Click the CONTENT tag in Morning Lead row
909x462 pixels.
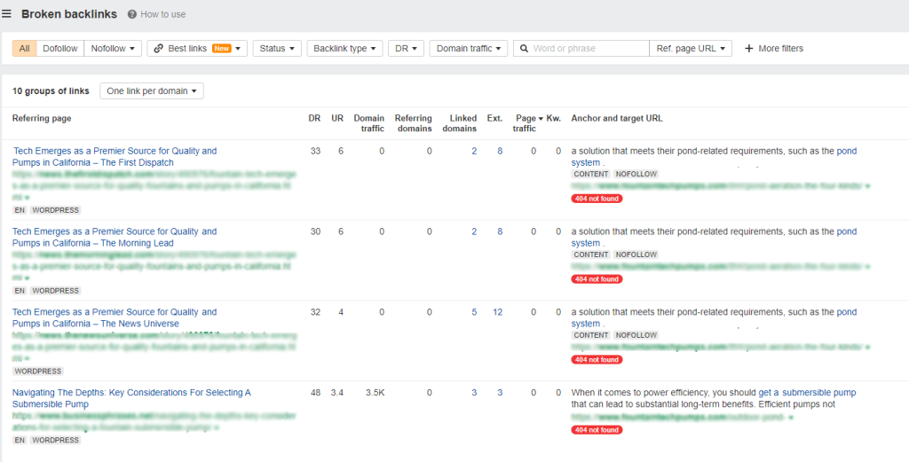click(x=590, y=254)
